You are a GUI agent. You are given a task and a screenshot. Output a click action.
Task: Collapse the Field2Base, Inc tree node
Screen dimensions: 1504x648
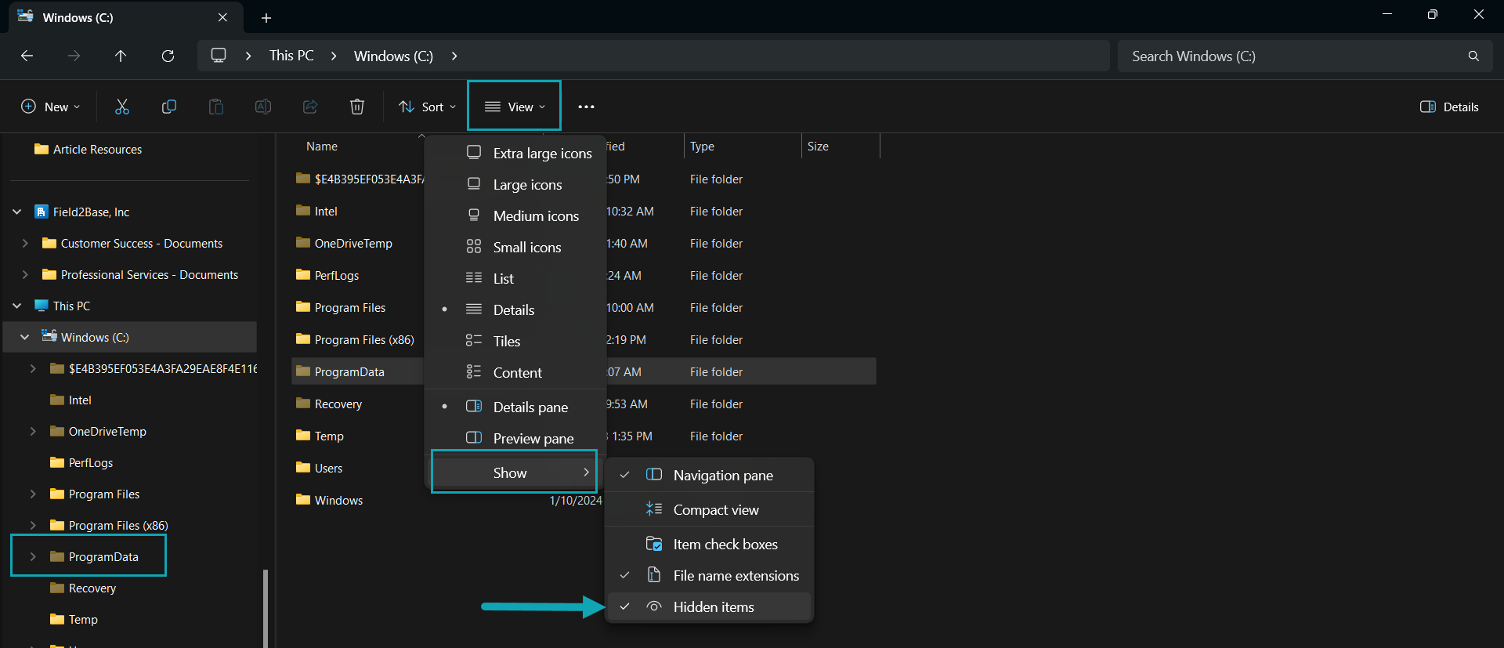[17, 212]
